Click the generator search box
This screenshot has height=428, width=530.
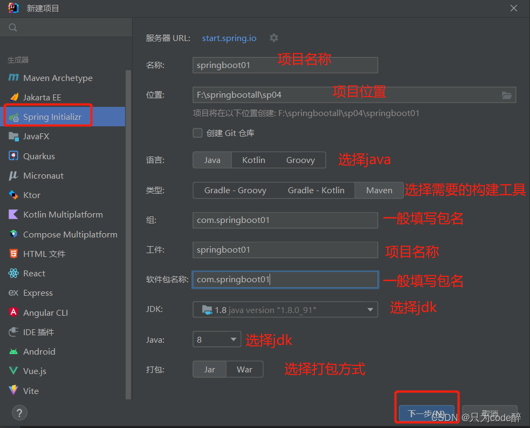(66, 28)
